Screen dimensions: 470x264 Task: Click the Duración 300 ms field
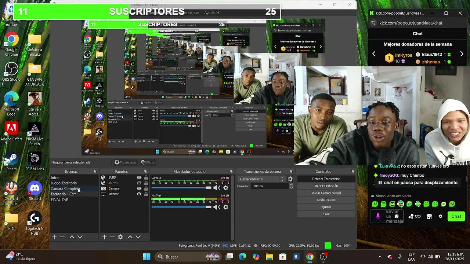(x=270, y=186)
